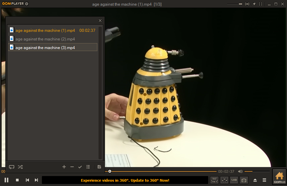This screenshot has width=287, height=186.
Task: Skip to next playlist item
Action: click(x=36, y=180)
